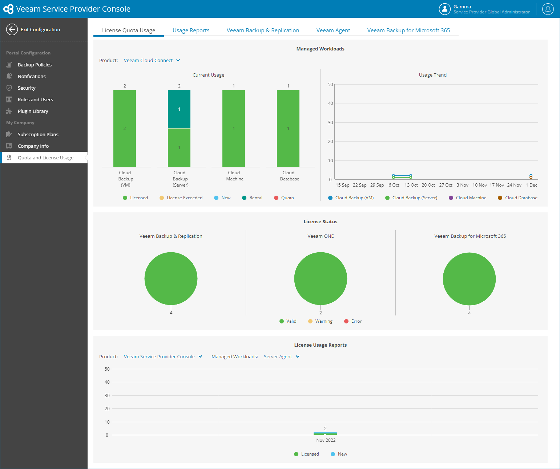Open the notifications bell icon
The height and width of the screenshot is (469, 560).
pyautogui.click(x=548, y=9)
